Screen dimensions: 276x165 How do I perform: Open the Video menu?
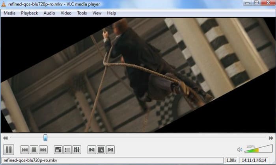66,13
